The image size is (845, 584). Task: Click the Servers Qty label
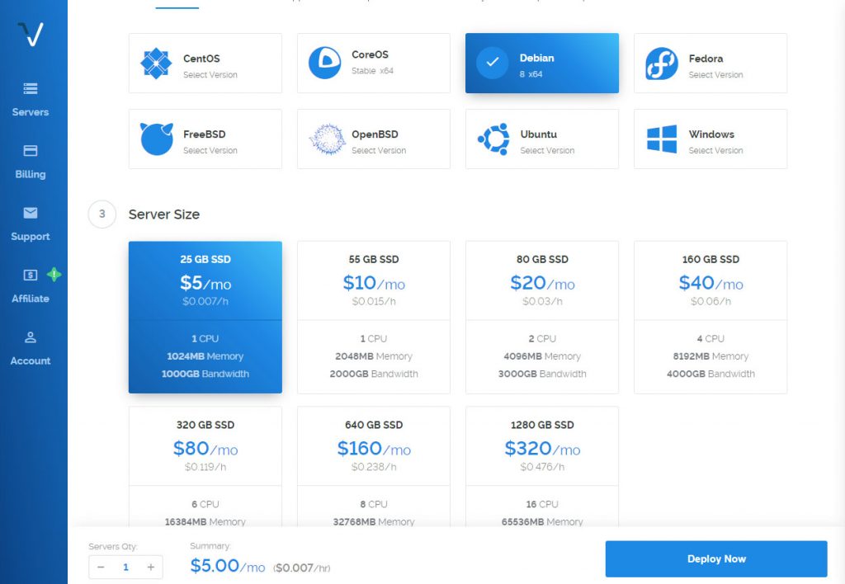click(113, 546)
